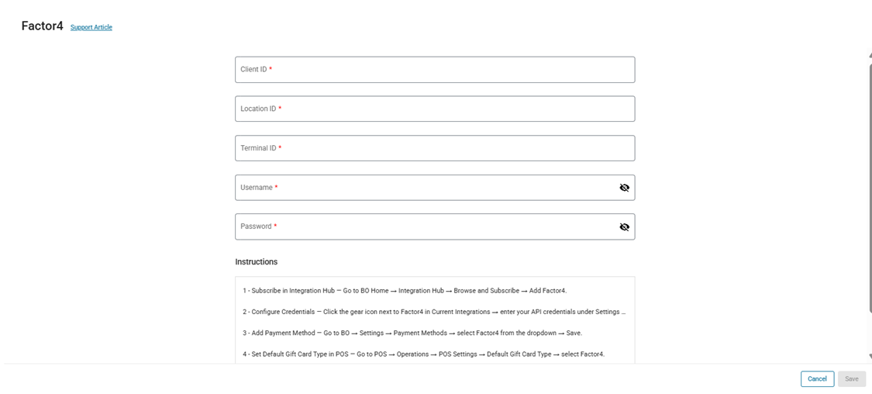Click the Instructions section heading
This screenshot has width=872, height=394.
(257, 261)
